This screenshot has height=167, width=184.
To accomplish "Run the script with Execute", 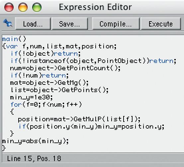I will (x=161, y=24).
